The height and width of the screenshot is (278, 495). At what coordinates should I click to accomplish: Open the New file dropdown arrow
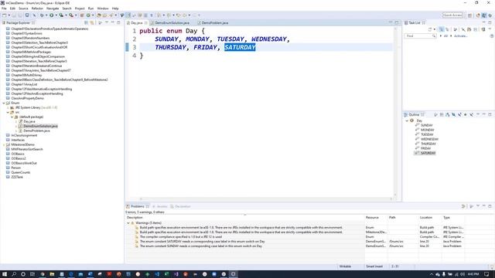pyautogui.click(x=9, y=15)
